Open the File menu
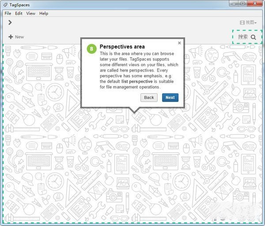265x226 pixels. click(x=8, y=13)
